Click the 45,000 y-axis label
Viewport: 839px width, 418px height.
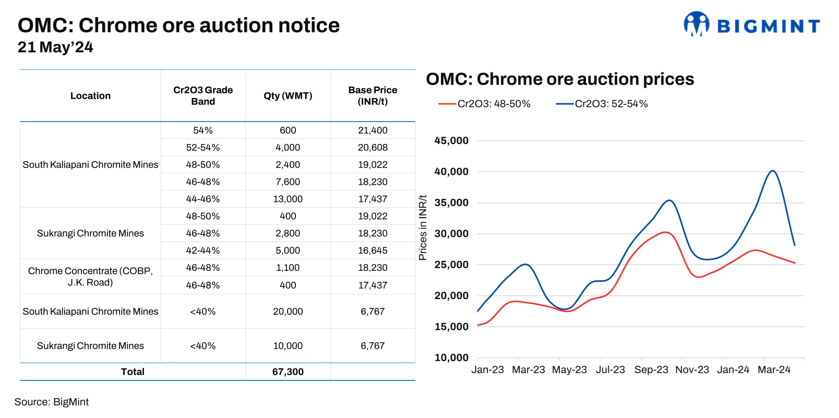click(451, 141)
